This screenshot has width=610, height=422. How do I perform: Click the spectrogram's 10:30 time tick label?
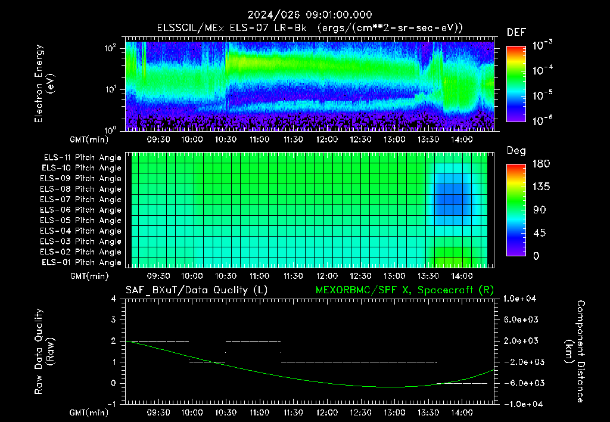pos(226,139)
